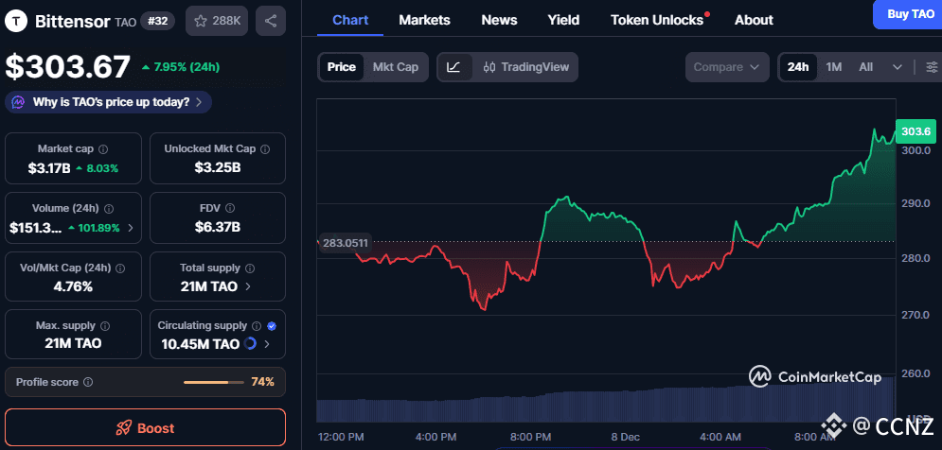Image resolution: width=942 pixels, height=450 pixels.
Task: Switch to the Token Unlocks tab
Action: [x=657, y=20]
